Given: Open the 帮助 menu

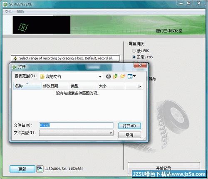Looking at the screenshot, I should 20,12.
